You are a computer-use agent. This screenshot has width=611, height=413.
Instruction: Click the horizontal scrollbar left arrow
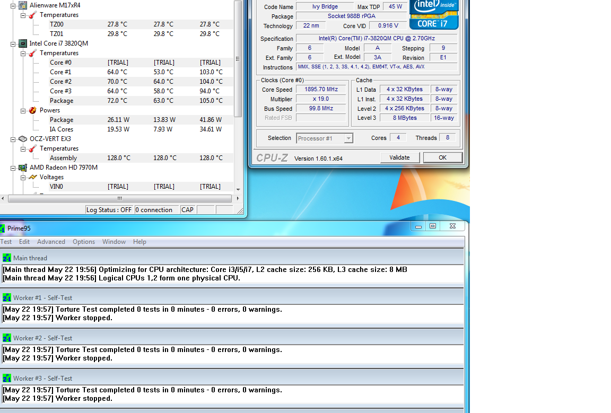(3, 198)
